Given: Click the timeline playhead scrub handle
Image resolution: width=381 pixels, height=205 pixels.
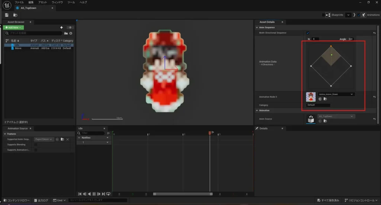Looking at the screenshot, I should pos(210,133).
